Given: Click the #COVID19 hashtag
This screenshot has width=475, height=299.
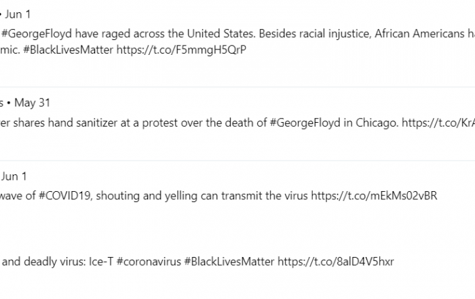Looking at the screenshot, I should click(64, 195).
